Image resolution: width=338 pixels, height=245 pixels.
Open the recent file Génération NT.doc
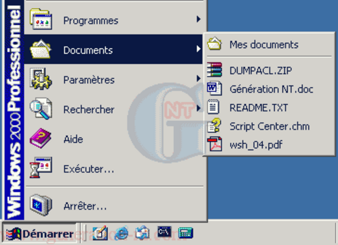pyautogui.click(x=269, y=89)
